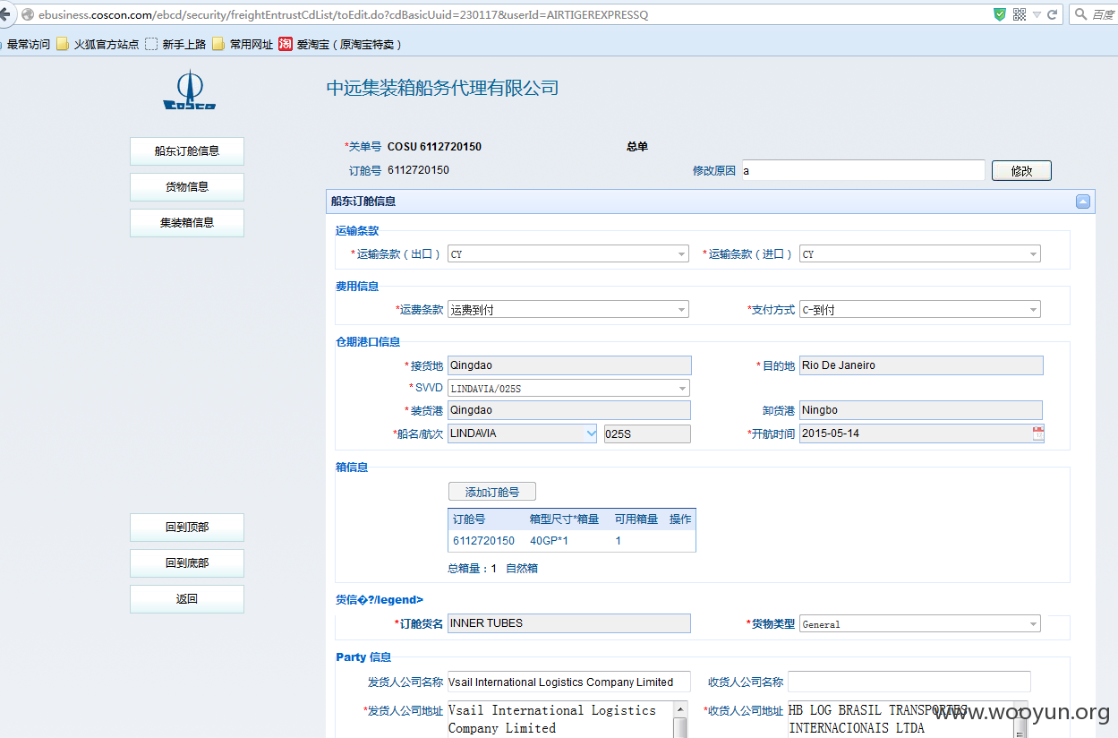
Task: Click booking number cell 6112720150 in table
Action: click(483, 541)
